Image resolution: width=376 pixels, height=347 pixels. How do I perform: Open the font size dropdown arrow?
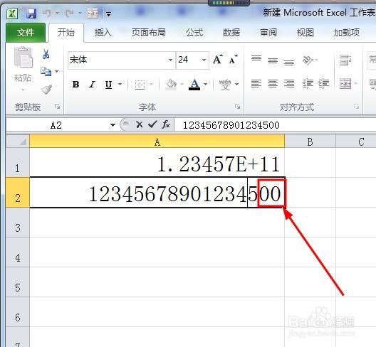pyautogui.click(x=204, y=60)
